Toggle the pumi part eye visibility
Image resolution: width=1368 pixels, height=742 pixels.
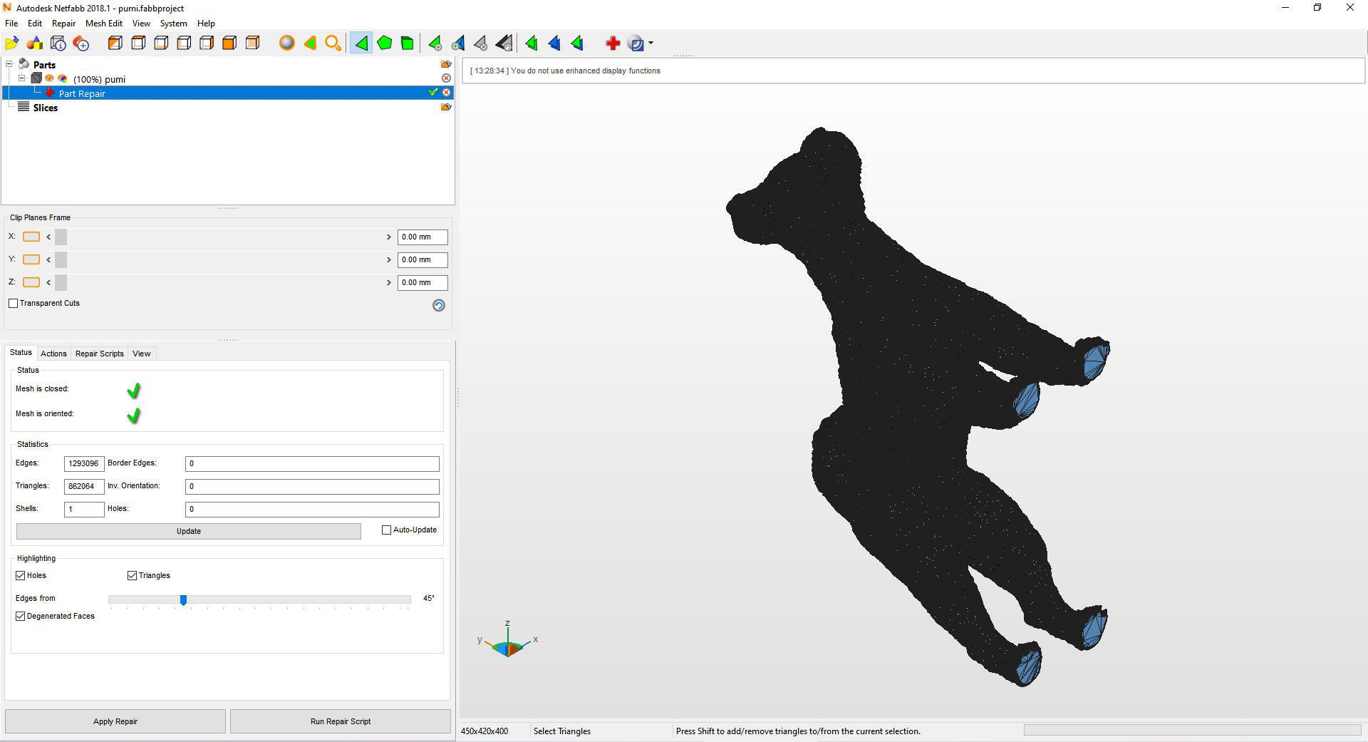coord(50,78)
